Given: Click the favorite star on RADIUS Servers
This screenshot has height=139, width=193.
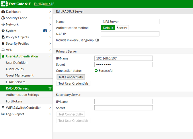Looking at the screenshot, I should (x=50, y=88).
